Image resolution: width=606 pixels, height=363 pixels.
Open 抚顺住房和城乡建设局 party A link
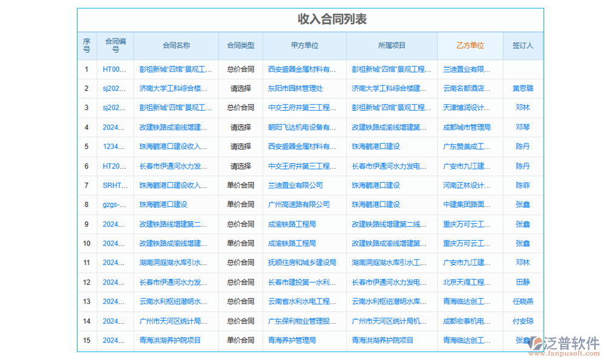click(x=302, y=263)
